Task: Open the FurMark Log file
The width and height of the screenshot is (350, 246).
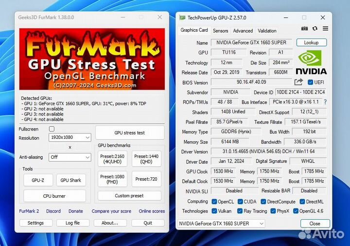Action: point(72,223)
